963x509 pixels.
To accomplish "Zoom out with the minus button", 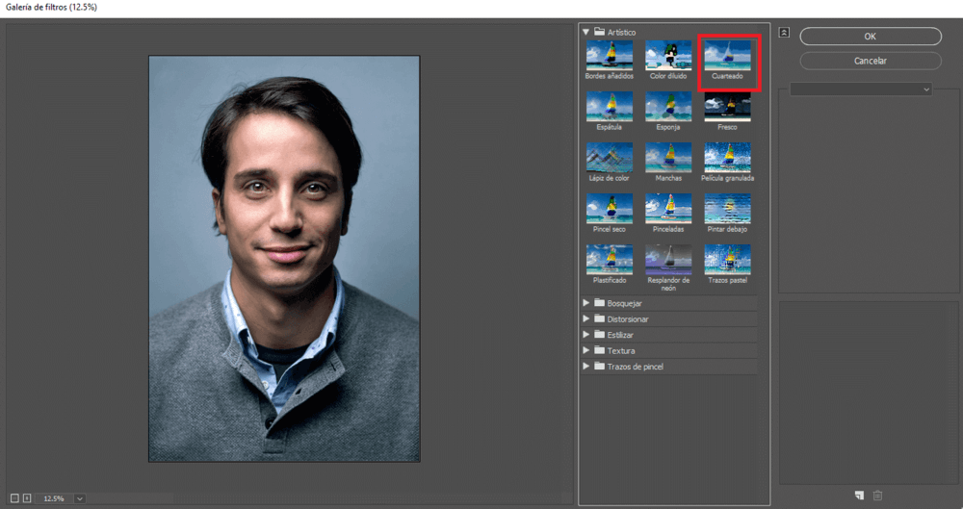I will [13, 498].
